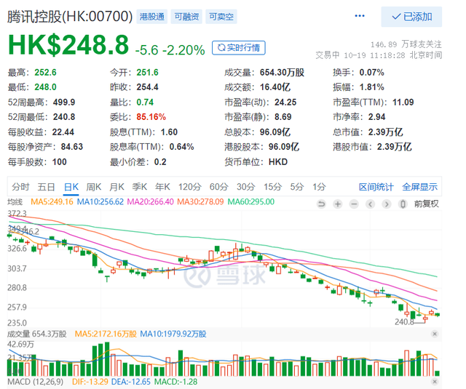Click the 委比 value 85.16%
The width and height of the screenshot is (466, 389).
point(151,117)
